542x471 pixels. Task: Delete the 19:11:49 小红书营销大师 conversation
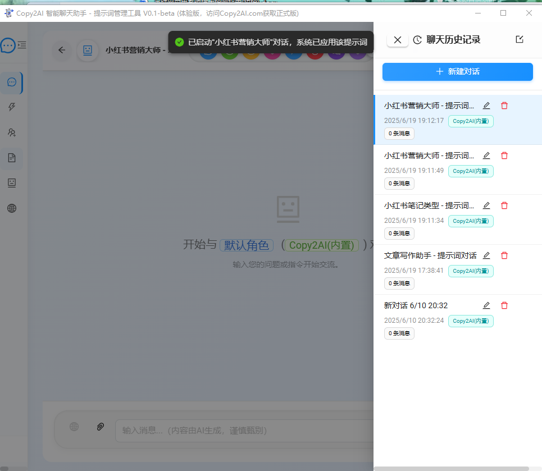(504, 156)
